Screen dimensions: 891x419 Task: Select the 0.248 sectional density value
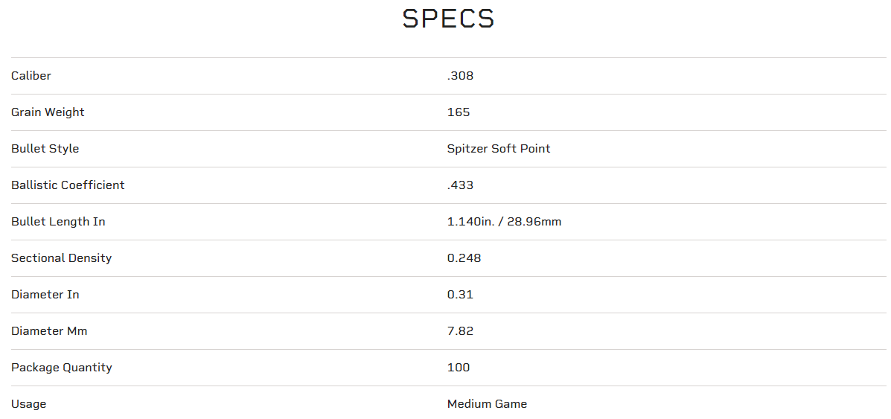click(x=464, y=258)
